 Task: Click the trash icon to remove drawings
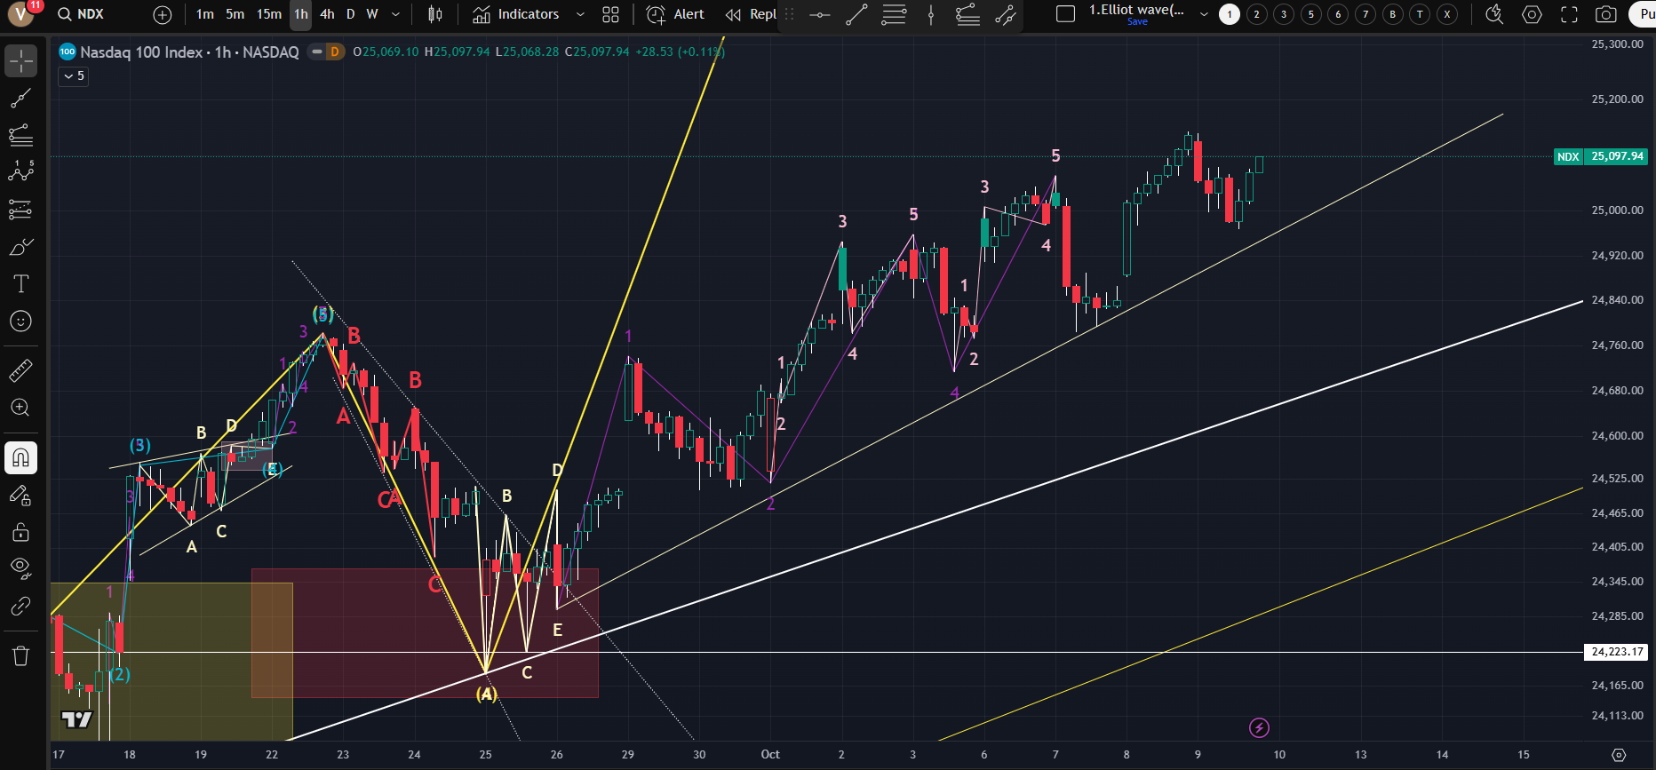20,656
